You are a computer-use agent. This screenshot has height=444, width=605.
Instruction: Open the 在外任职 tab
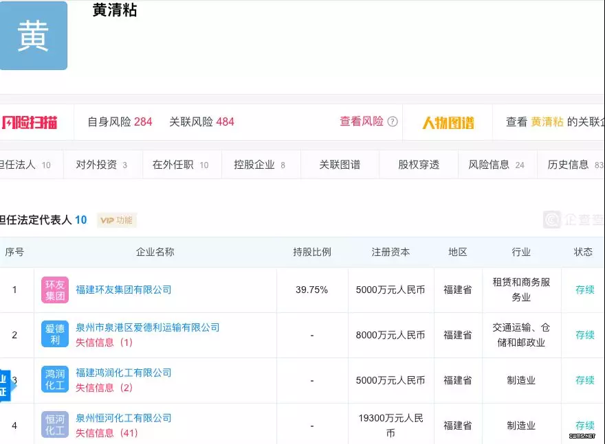point(181,165)
